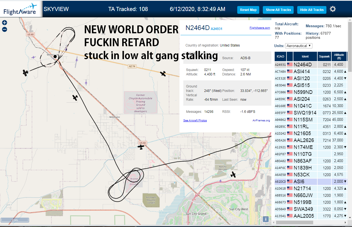Select aircraft AAL2626 in list
Image resolution: width=352 pixels, height=227 pixels.
[x=311, y=140]
